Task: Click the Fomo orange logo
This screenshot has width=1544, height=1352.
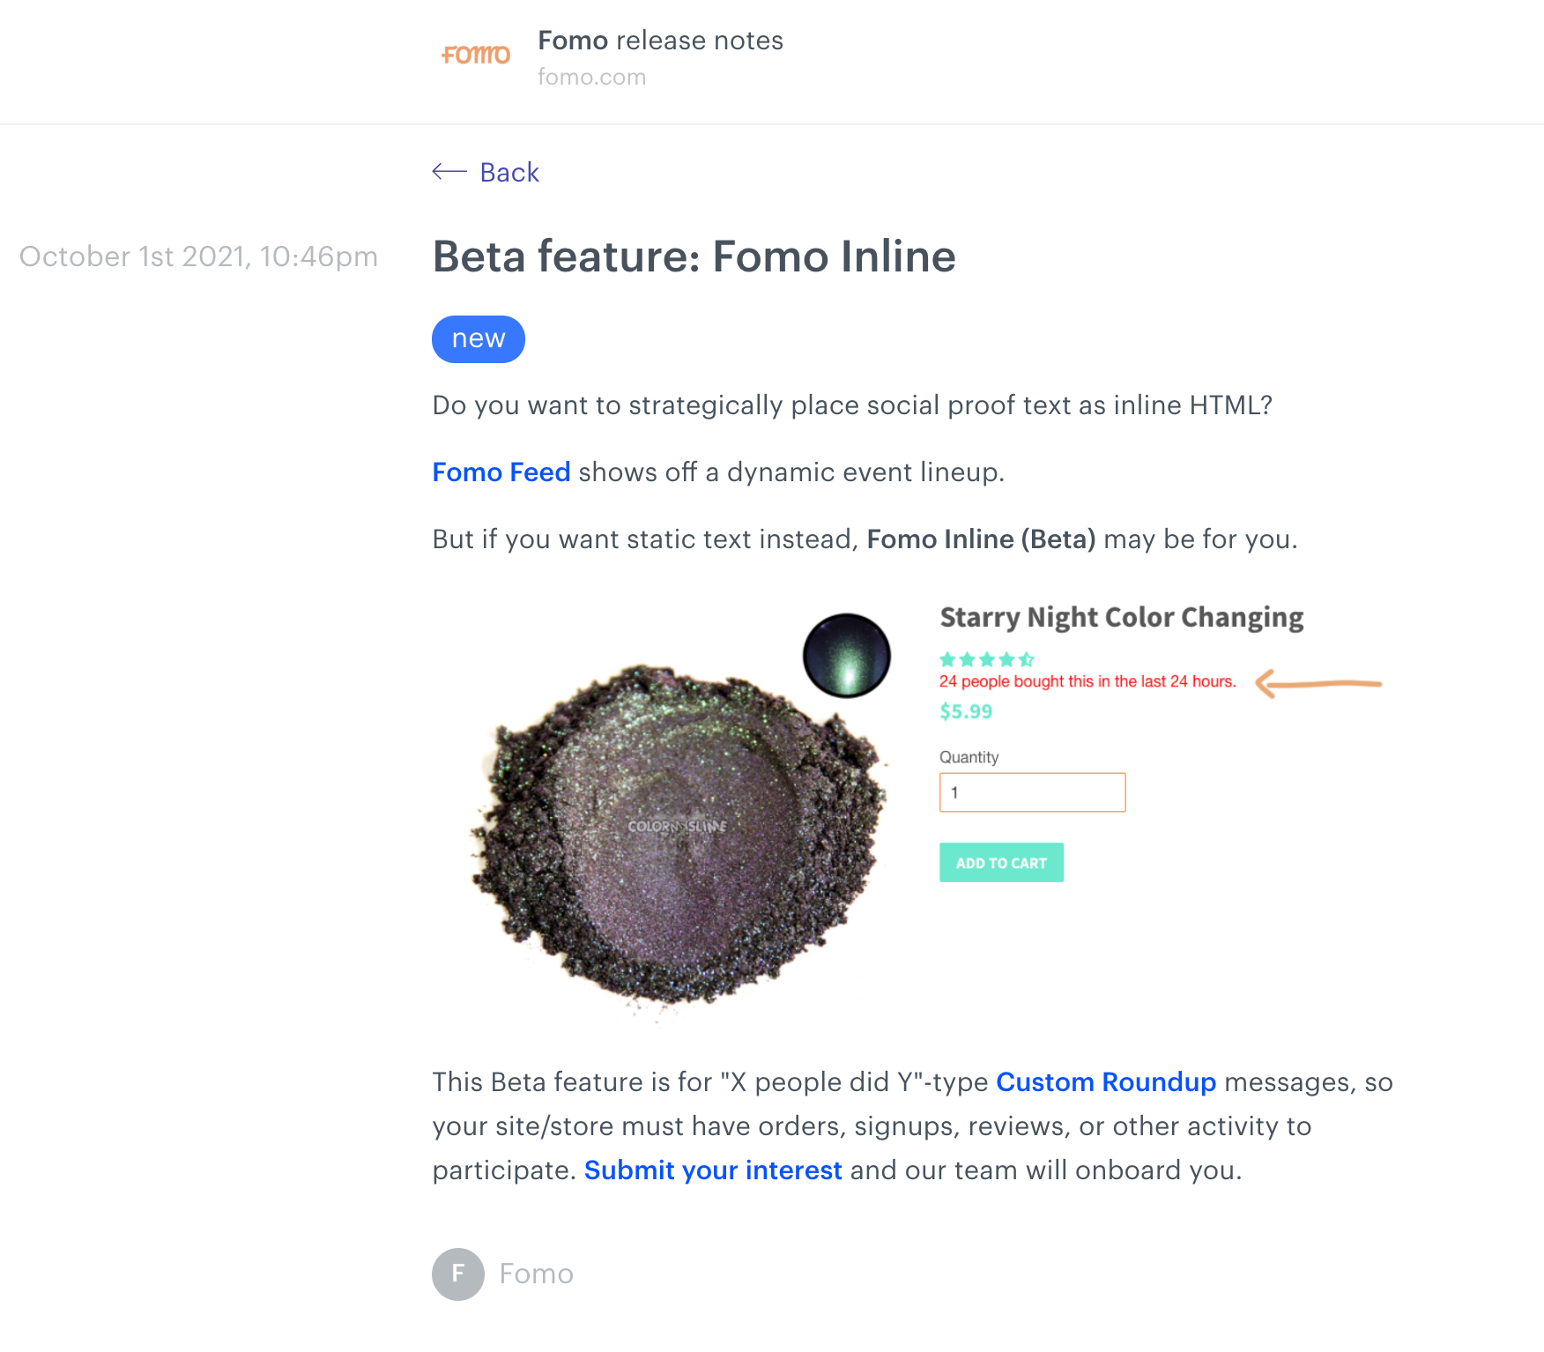Action: pyautogui.click(x=476, y=56)
